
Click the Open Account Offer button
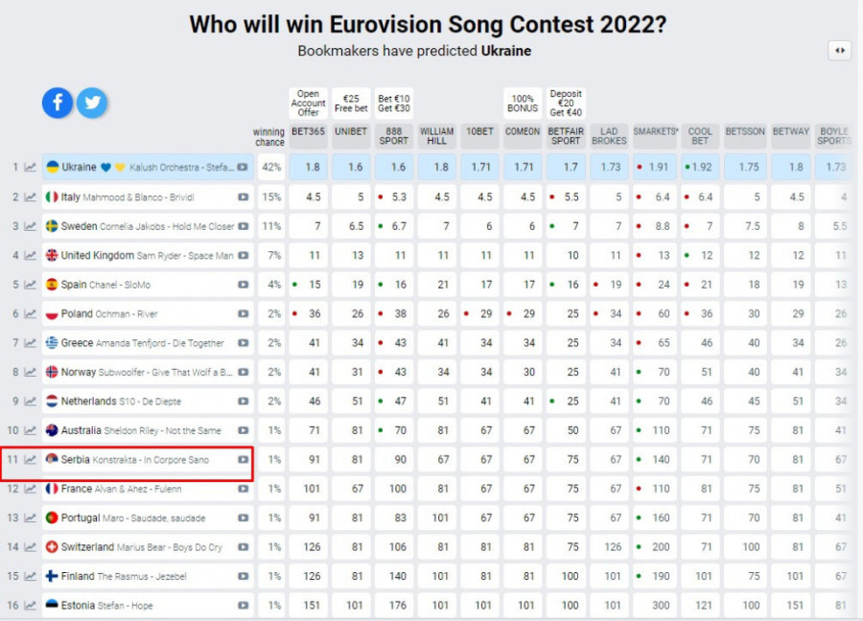(x=308, y=103)
